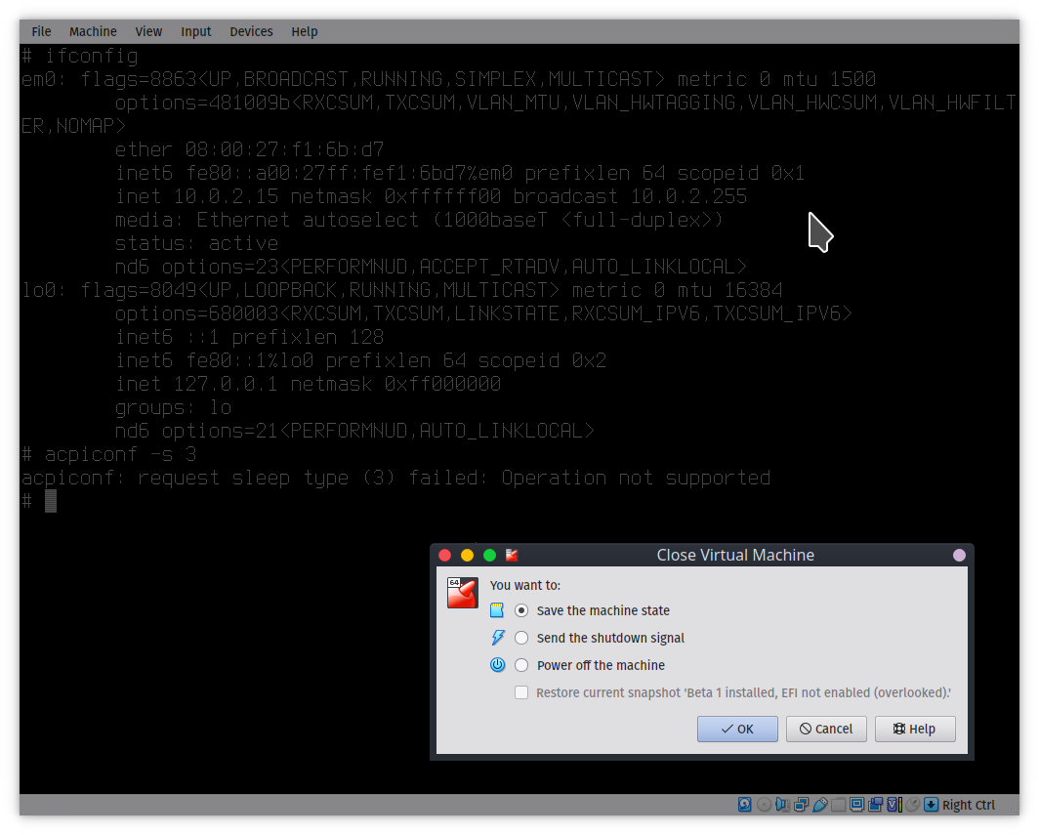Open Help from Close Virtual Machine dialog
The width and height of the screenshot is (1039, 835).
click(x=914, y=729)
